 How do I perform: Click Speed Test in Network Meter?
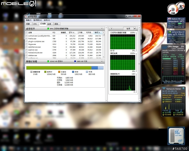pyautogui.click(x=167, y=97)
